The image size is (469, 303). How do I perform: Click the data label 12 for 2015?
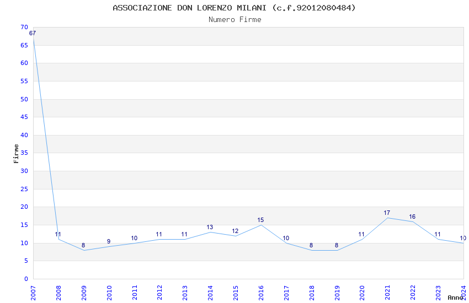tap(235, 231)
